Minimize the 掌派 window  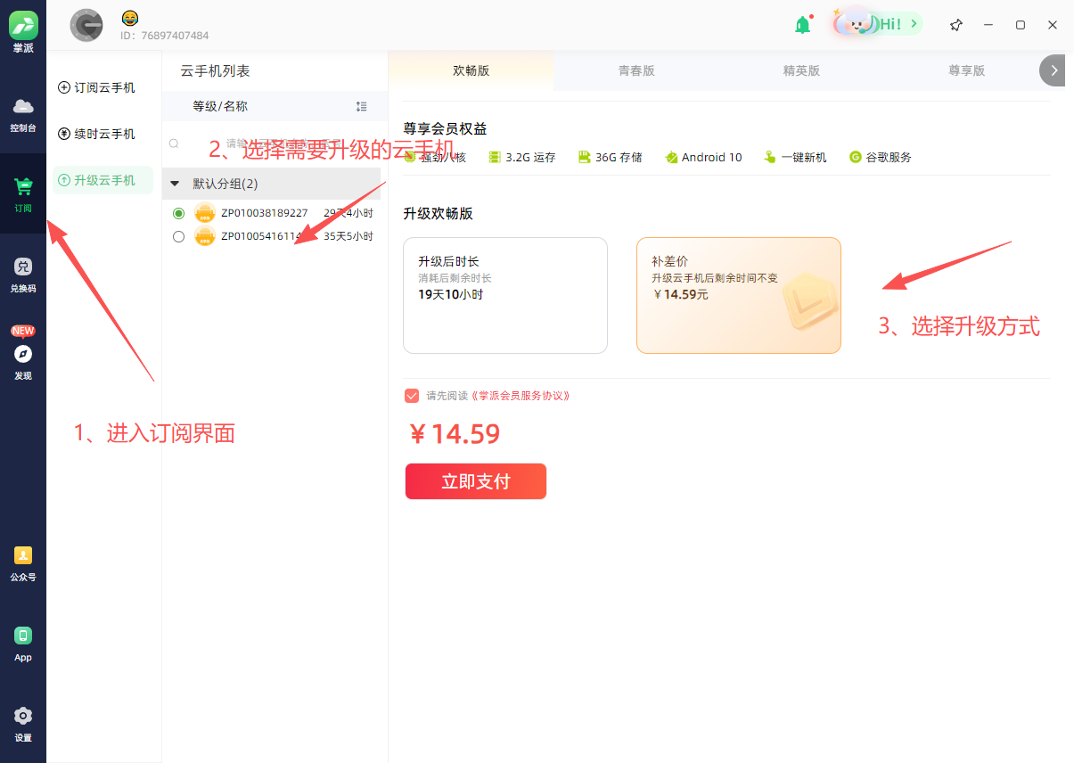point(988,25)
